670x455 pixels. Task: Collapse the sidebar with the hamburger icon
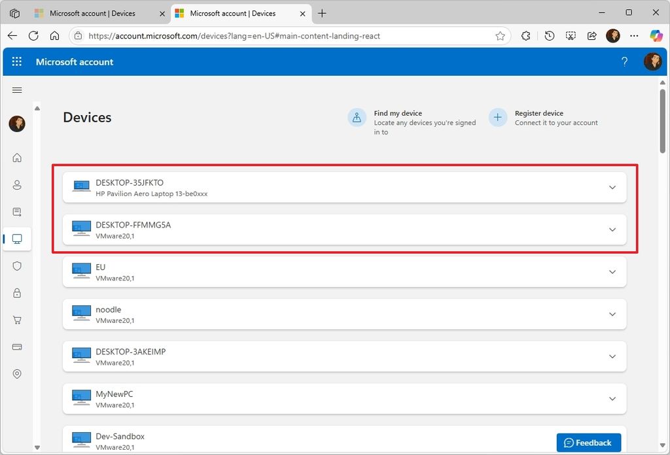(x=17, y=90)
